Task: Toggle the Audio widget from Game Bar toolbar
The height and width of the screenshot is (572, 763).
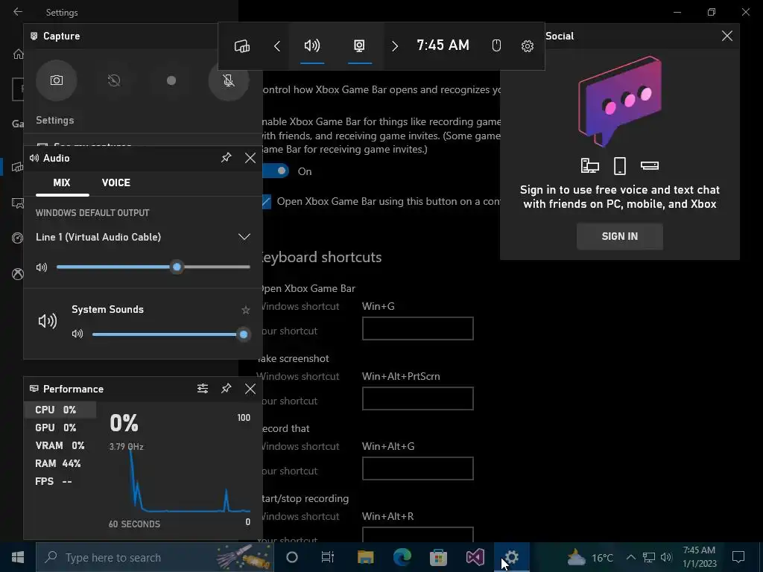Action: 312,46
